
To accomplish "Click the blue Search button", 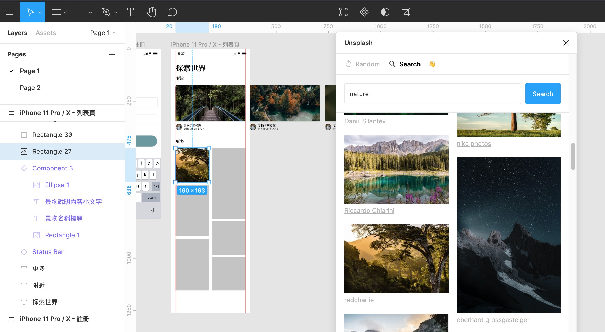I will 543,94.
